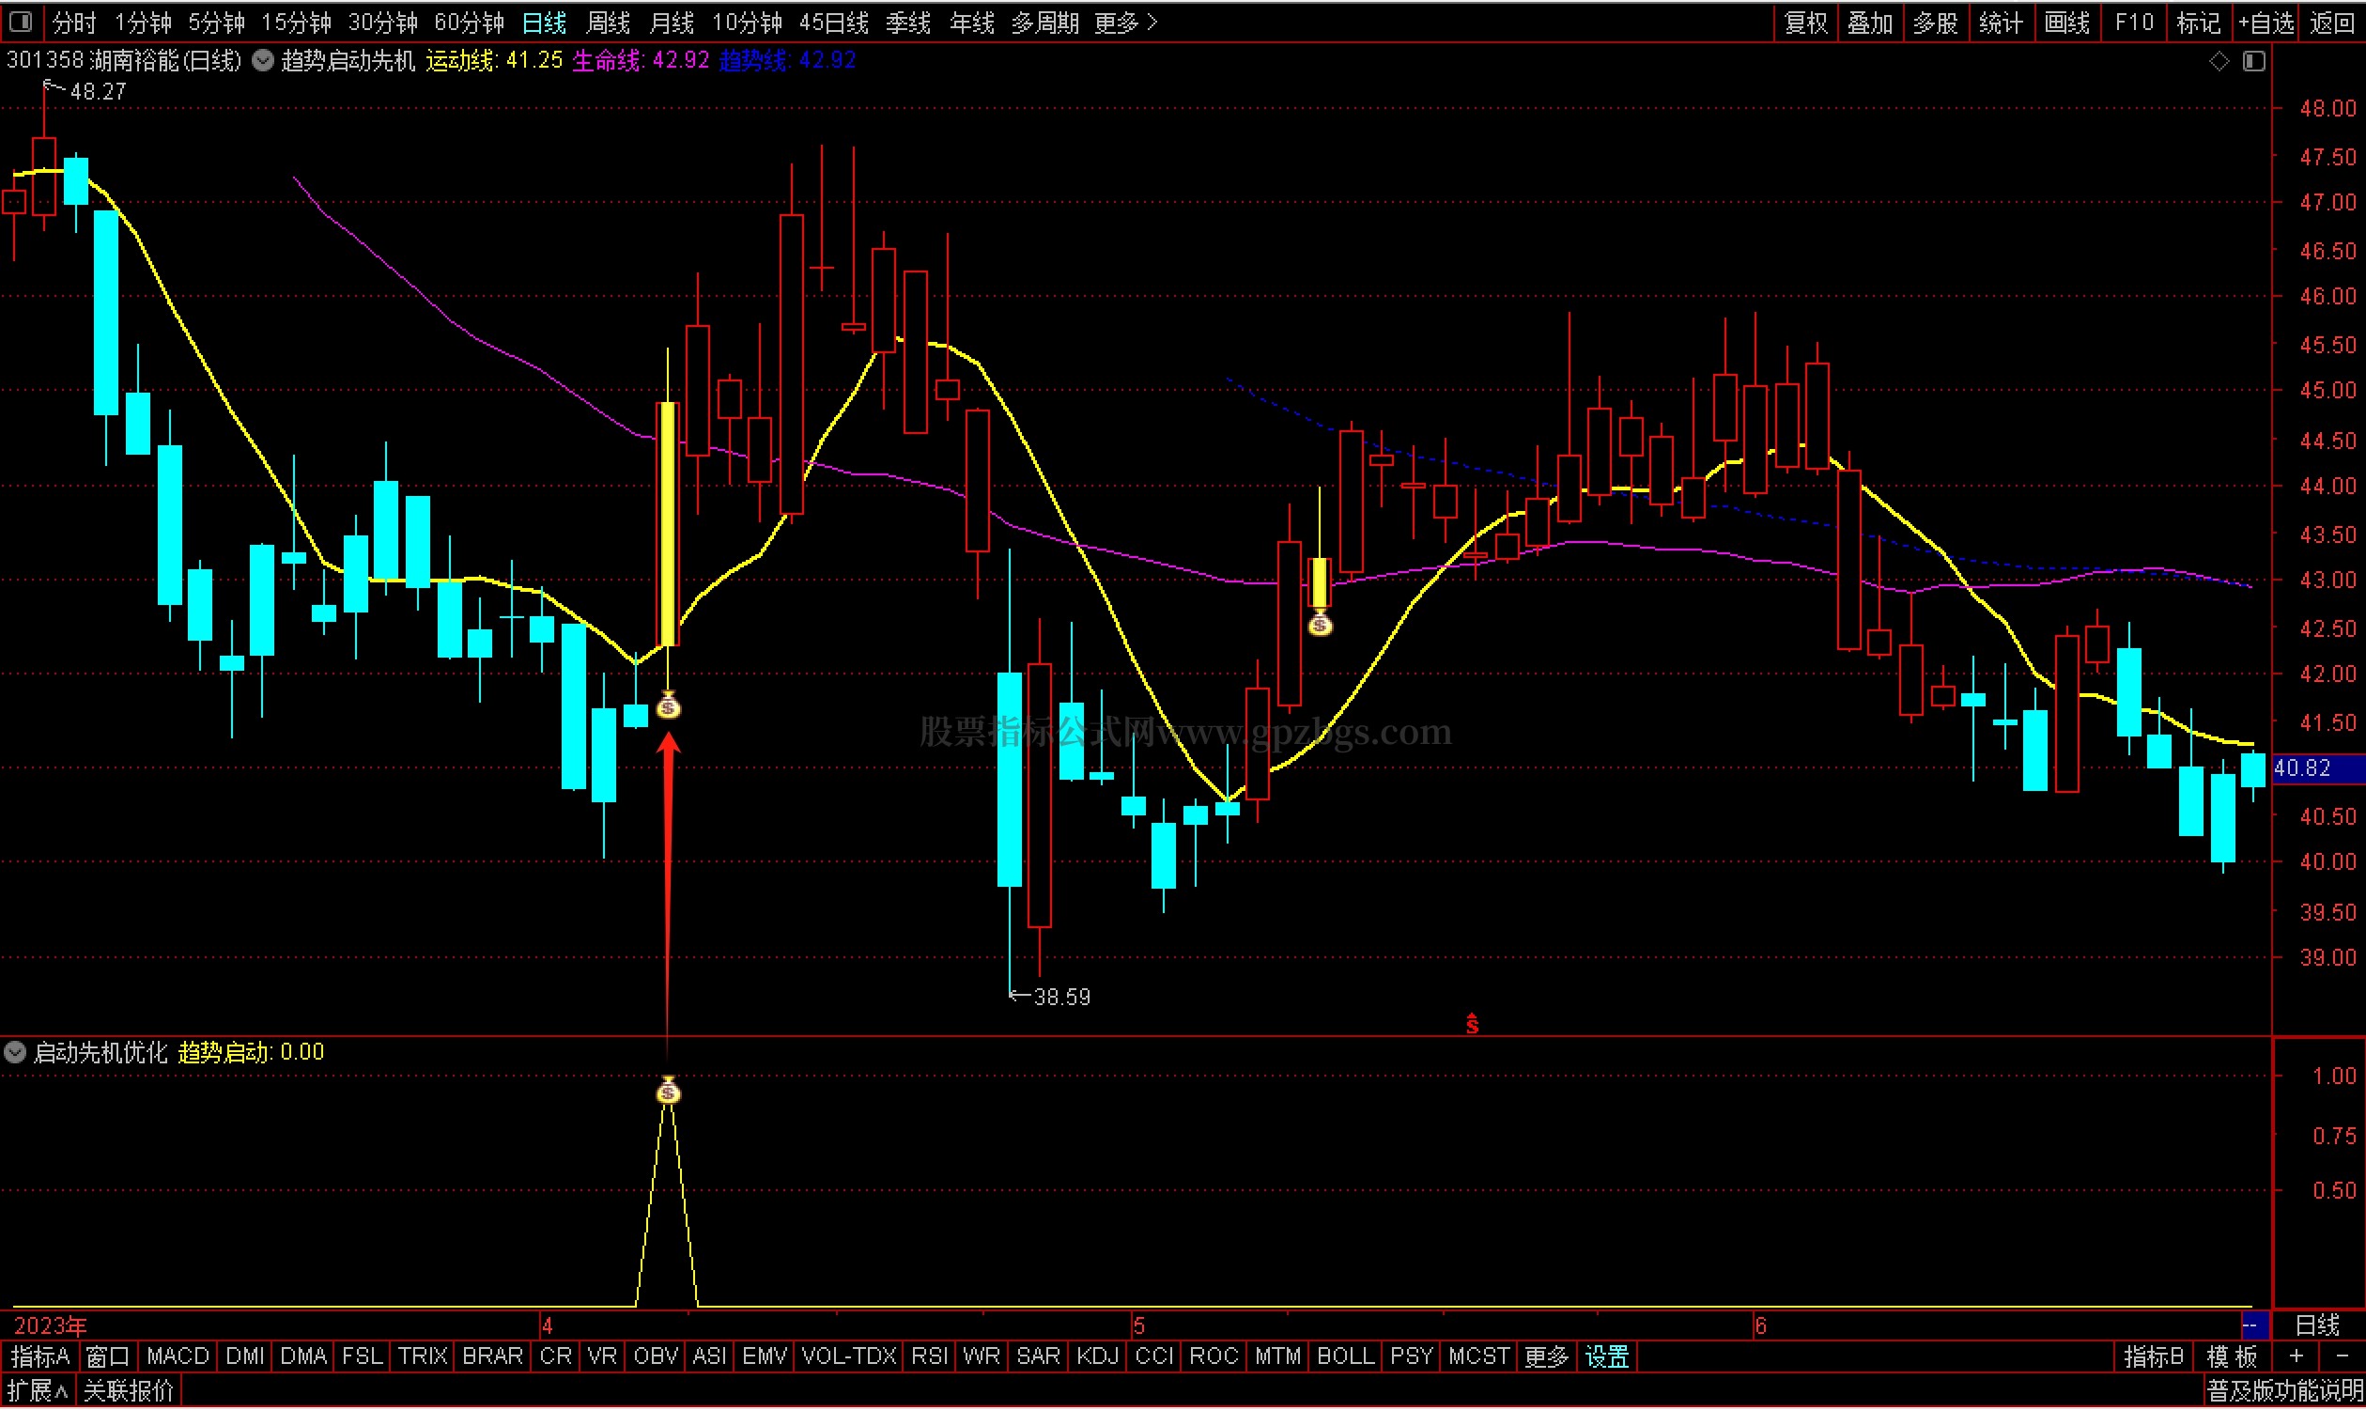Open 普及版功能说明 link
The width and height of the screenshot is (2366, 1410).
pos(2283,1392)
